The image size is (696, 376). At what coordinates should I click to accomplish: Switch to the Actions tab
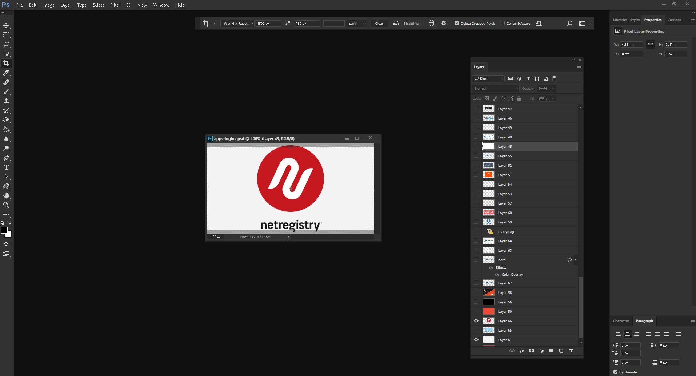[x=675, y=20]
